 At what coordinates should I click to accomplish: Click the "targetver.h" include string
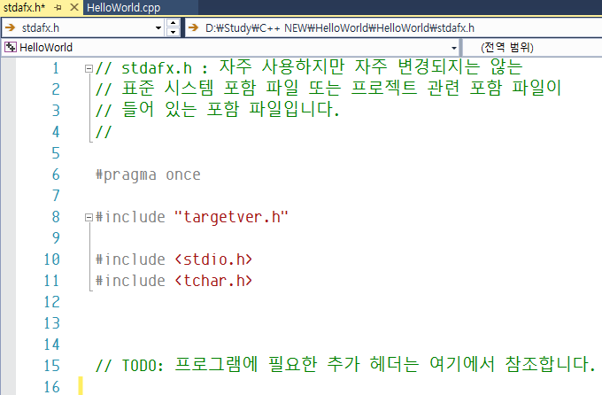[232, 217]
